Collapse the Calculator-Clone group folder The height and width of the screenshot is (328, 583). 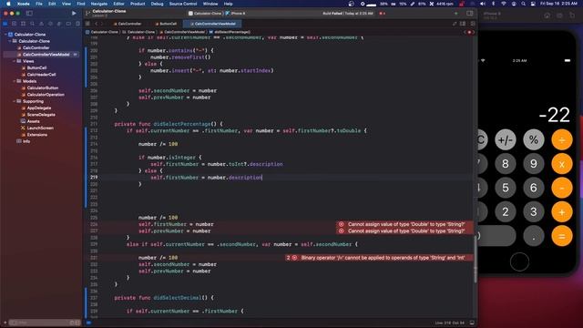click(10, 41)
